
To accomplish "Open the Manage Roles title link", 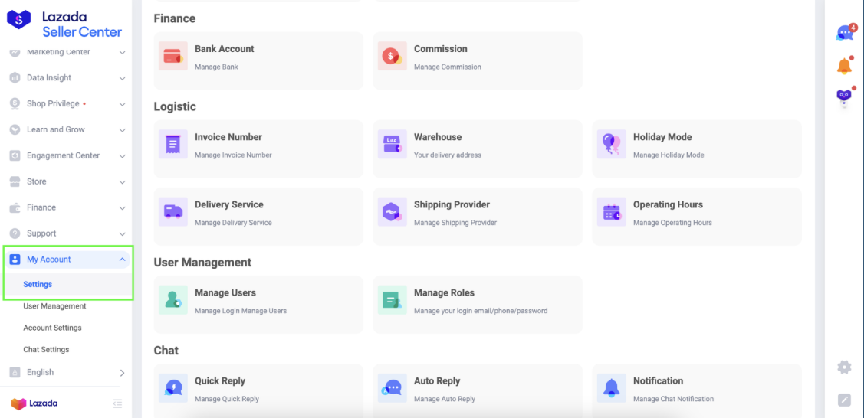I will [444, 292].
